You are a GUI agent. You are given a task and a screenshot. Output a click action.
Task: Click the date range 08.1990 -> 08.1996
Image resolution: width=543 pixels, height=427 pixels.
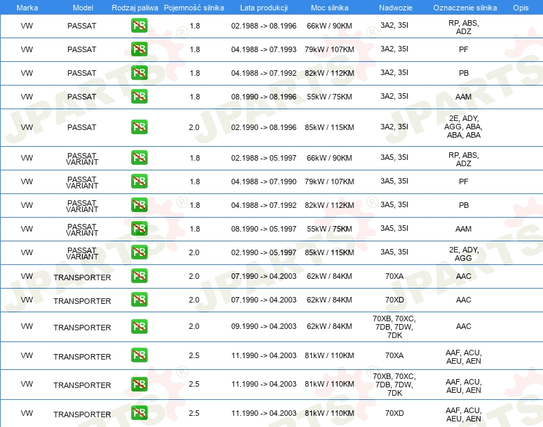click(264, 97)
